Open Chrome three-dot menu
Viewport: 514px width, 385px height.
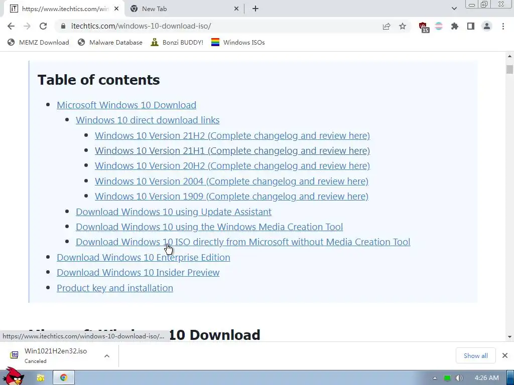(503, 26)
